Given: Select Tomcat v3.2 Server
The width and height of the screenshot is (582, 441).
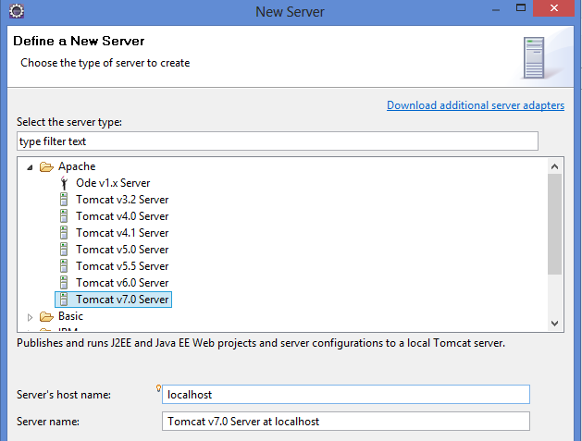Looking at the screenshot, I should click(122, 200).
